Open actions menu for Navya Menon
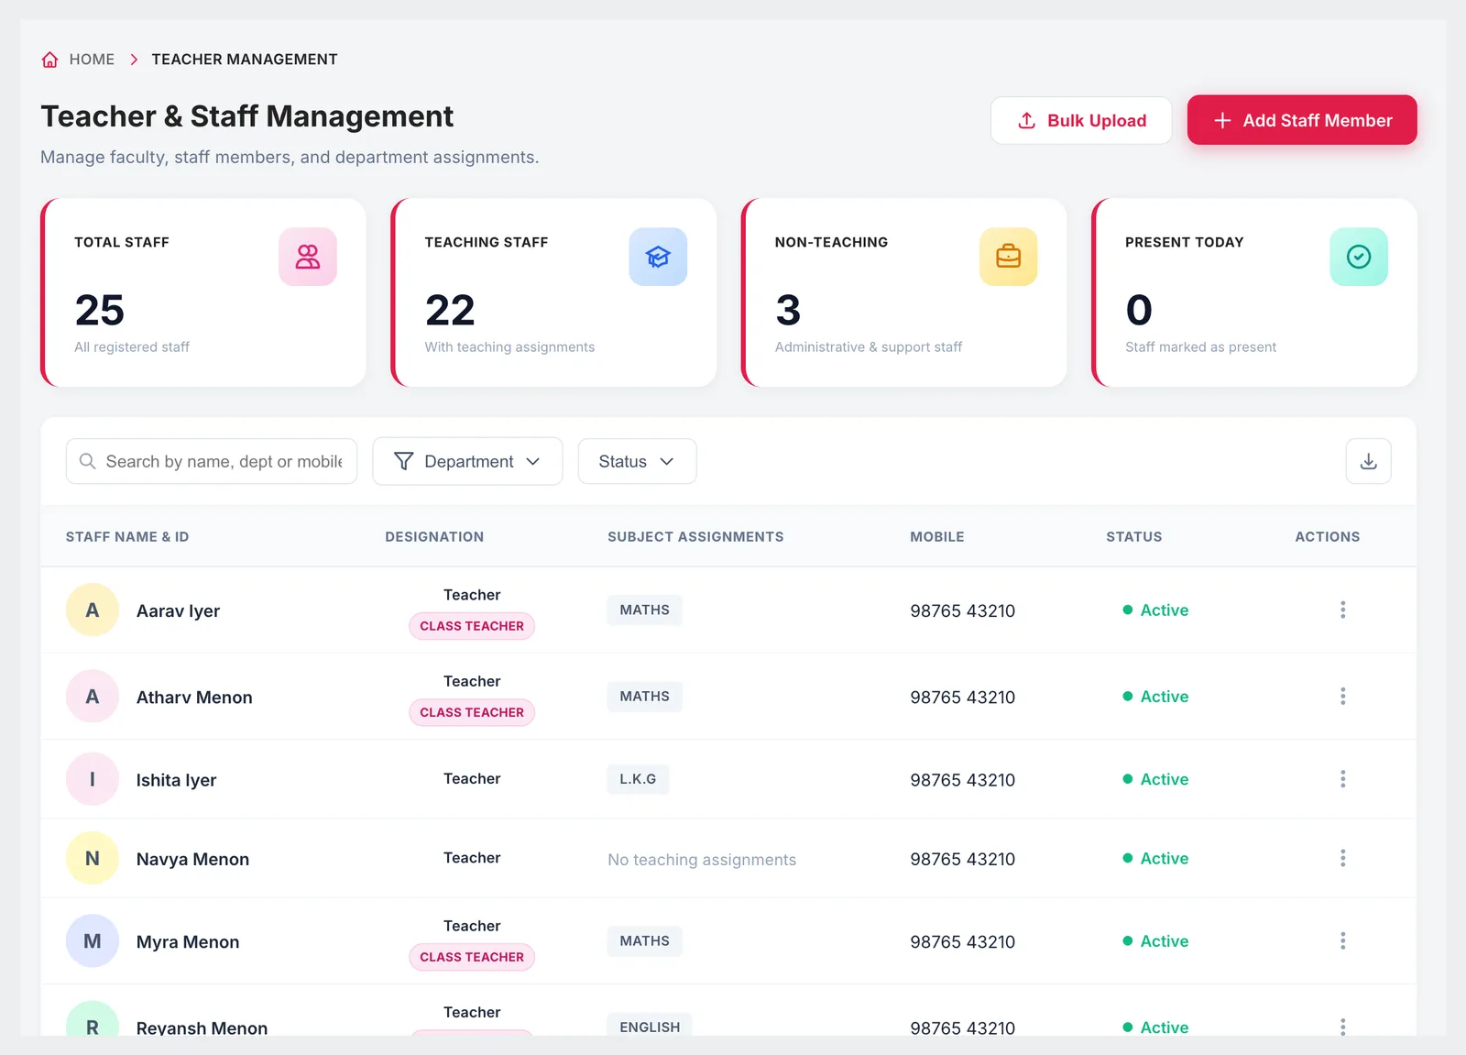Screen dimensions: 1466x1055 (x=1343, y=858)
